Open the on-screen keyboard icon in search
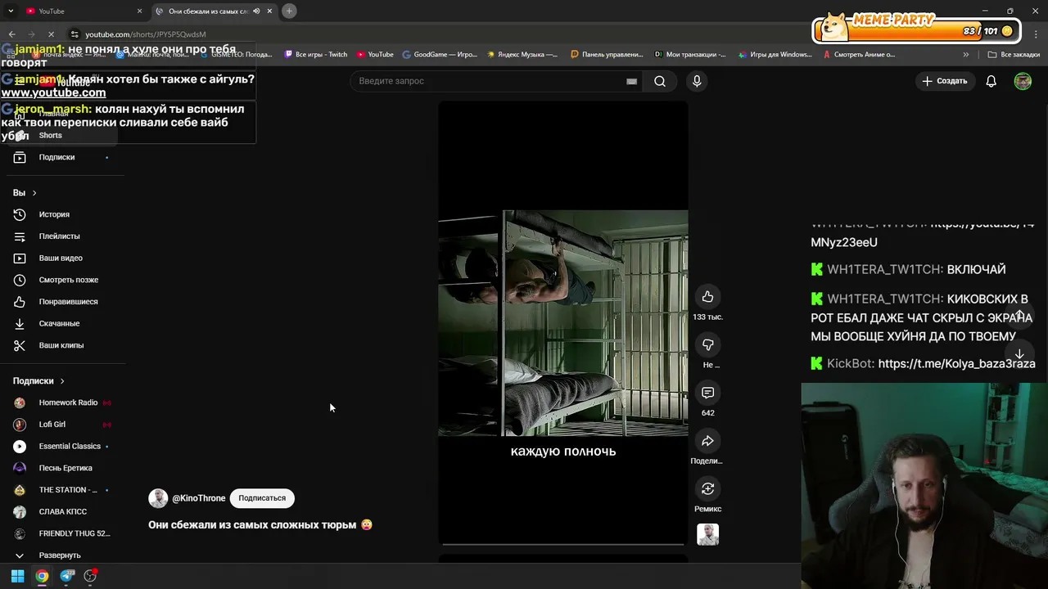Image resolution: width=1048 pixels, height=589 pixels. pos(631,81)
